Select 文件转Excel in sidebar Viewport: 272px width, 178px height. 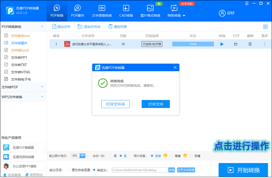coord(20,50)
